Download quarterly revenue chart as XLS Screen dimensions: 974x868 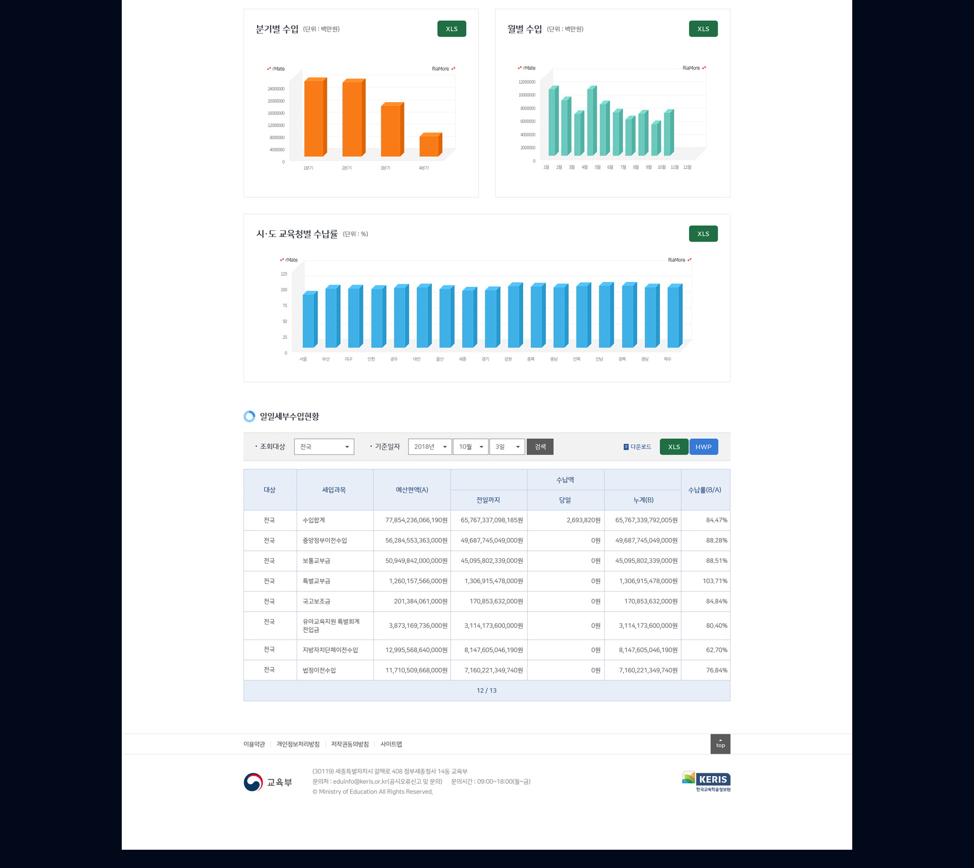pyautogui.click(x=451, y=29)
